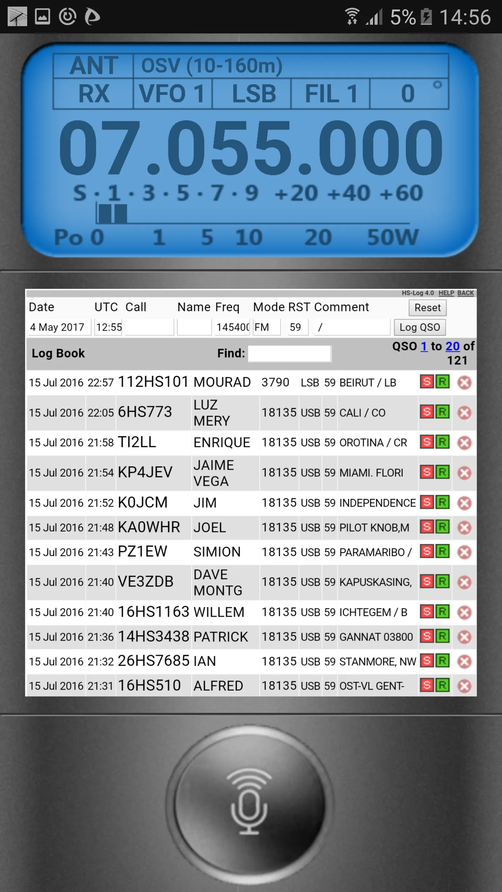Click the Name input field
The width and height of the screenshot is (502, 892).
(194, 327)
